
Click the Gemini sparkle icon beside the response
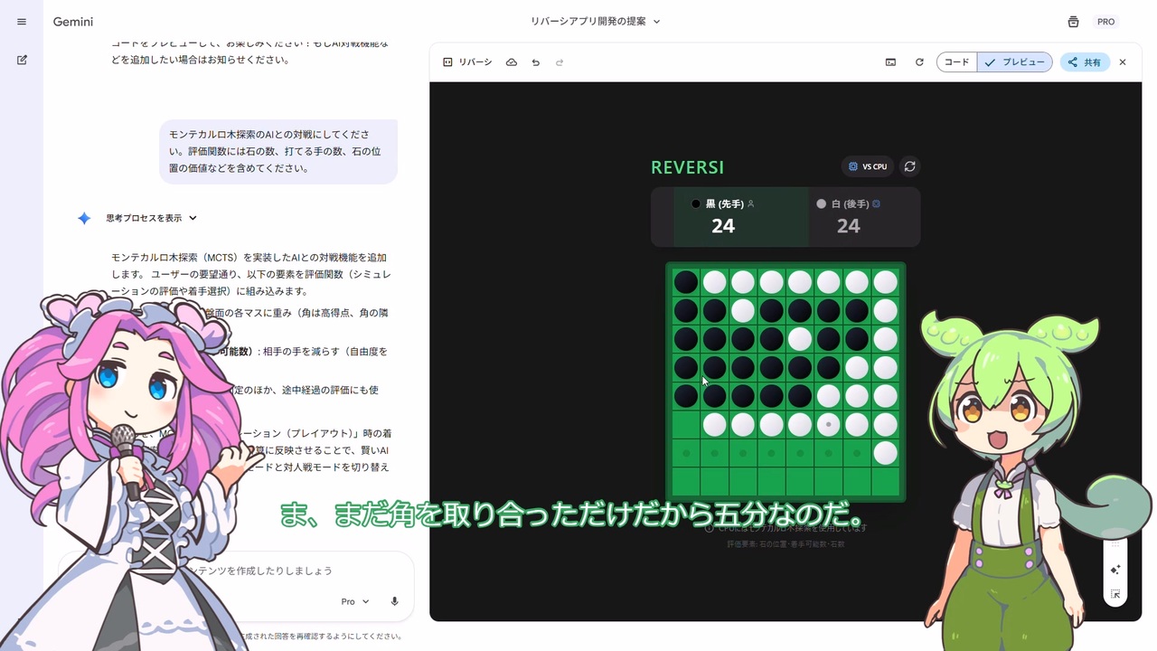click(x=84, y=218)
